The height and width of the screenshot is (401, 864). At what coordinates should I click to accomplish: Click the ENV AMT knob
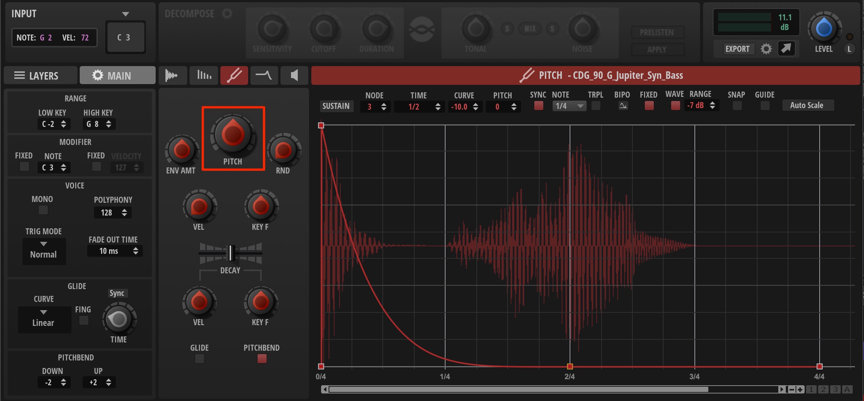(x=182, y=150)
